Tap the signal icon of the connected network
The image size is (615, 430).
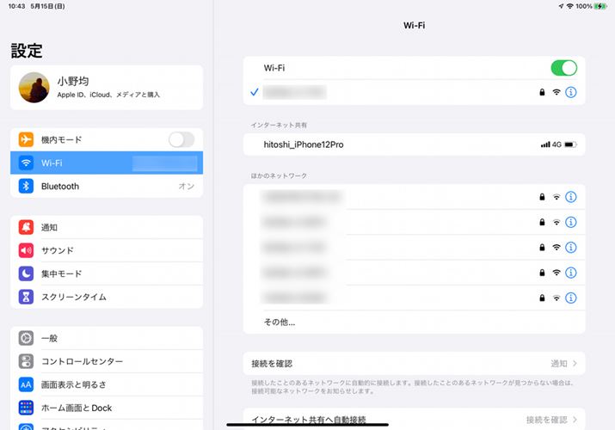557,93
